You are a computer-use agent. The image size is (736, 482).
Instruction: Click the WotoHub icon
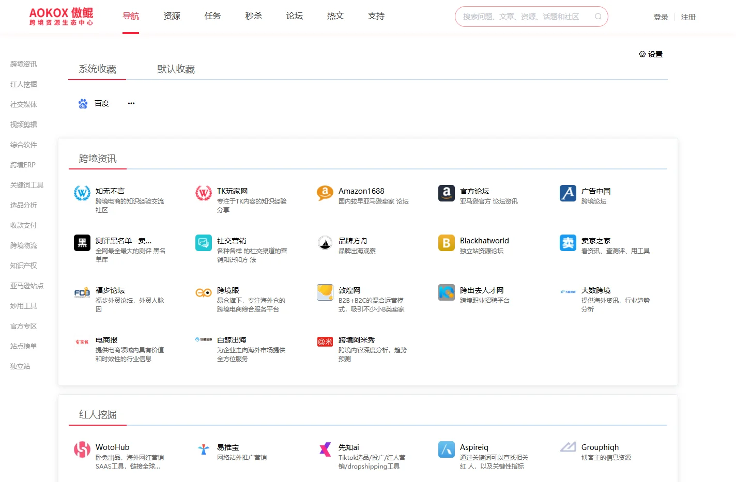point(82,449)
